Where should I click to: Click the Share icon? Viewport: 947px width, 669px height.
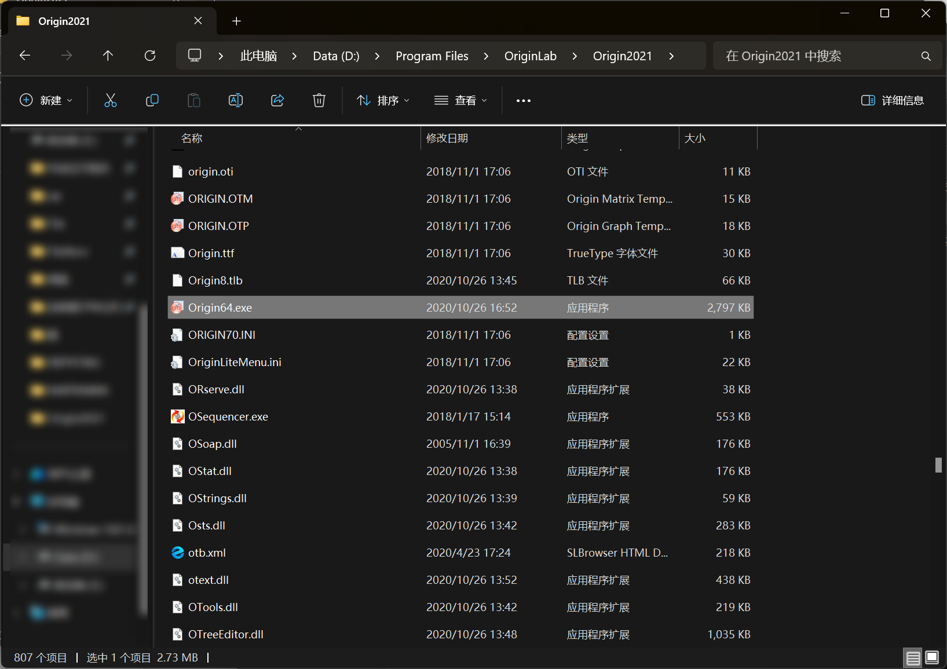click(277, 100)
